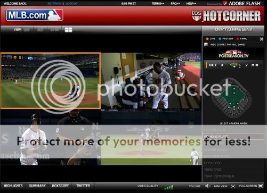Expand the Select Camera Angle panel header
The image size is (267, 193).
tap(233, 30)
